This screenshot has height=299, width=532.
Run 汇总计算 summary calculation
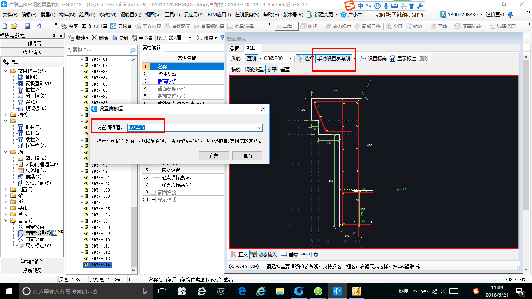95,26
